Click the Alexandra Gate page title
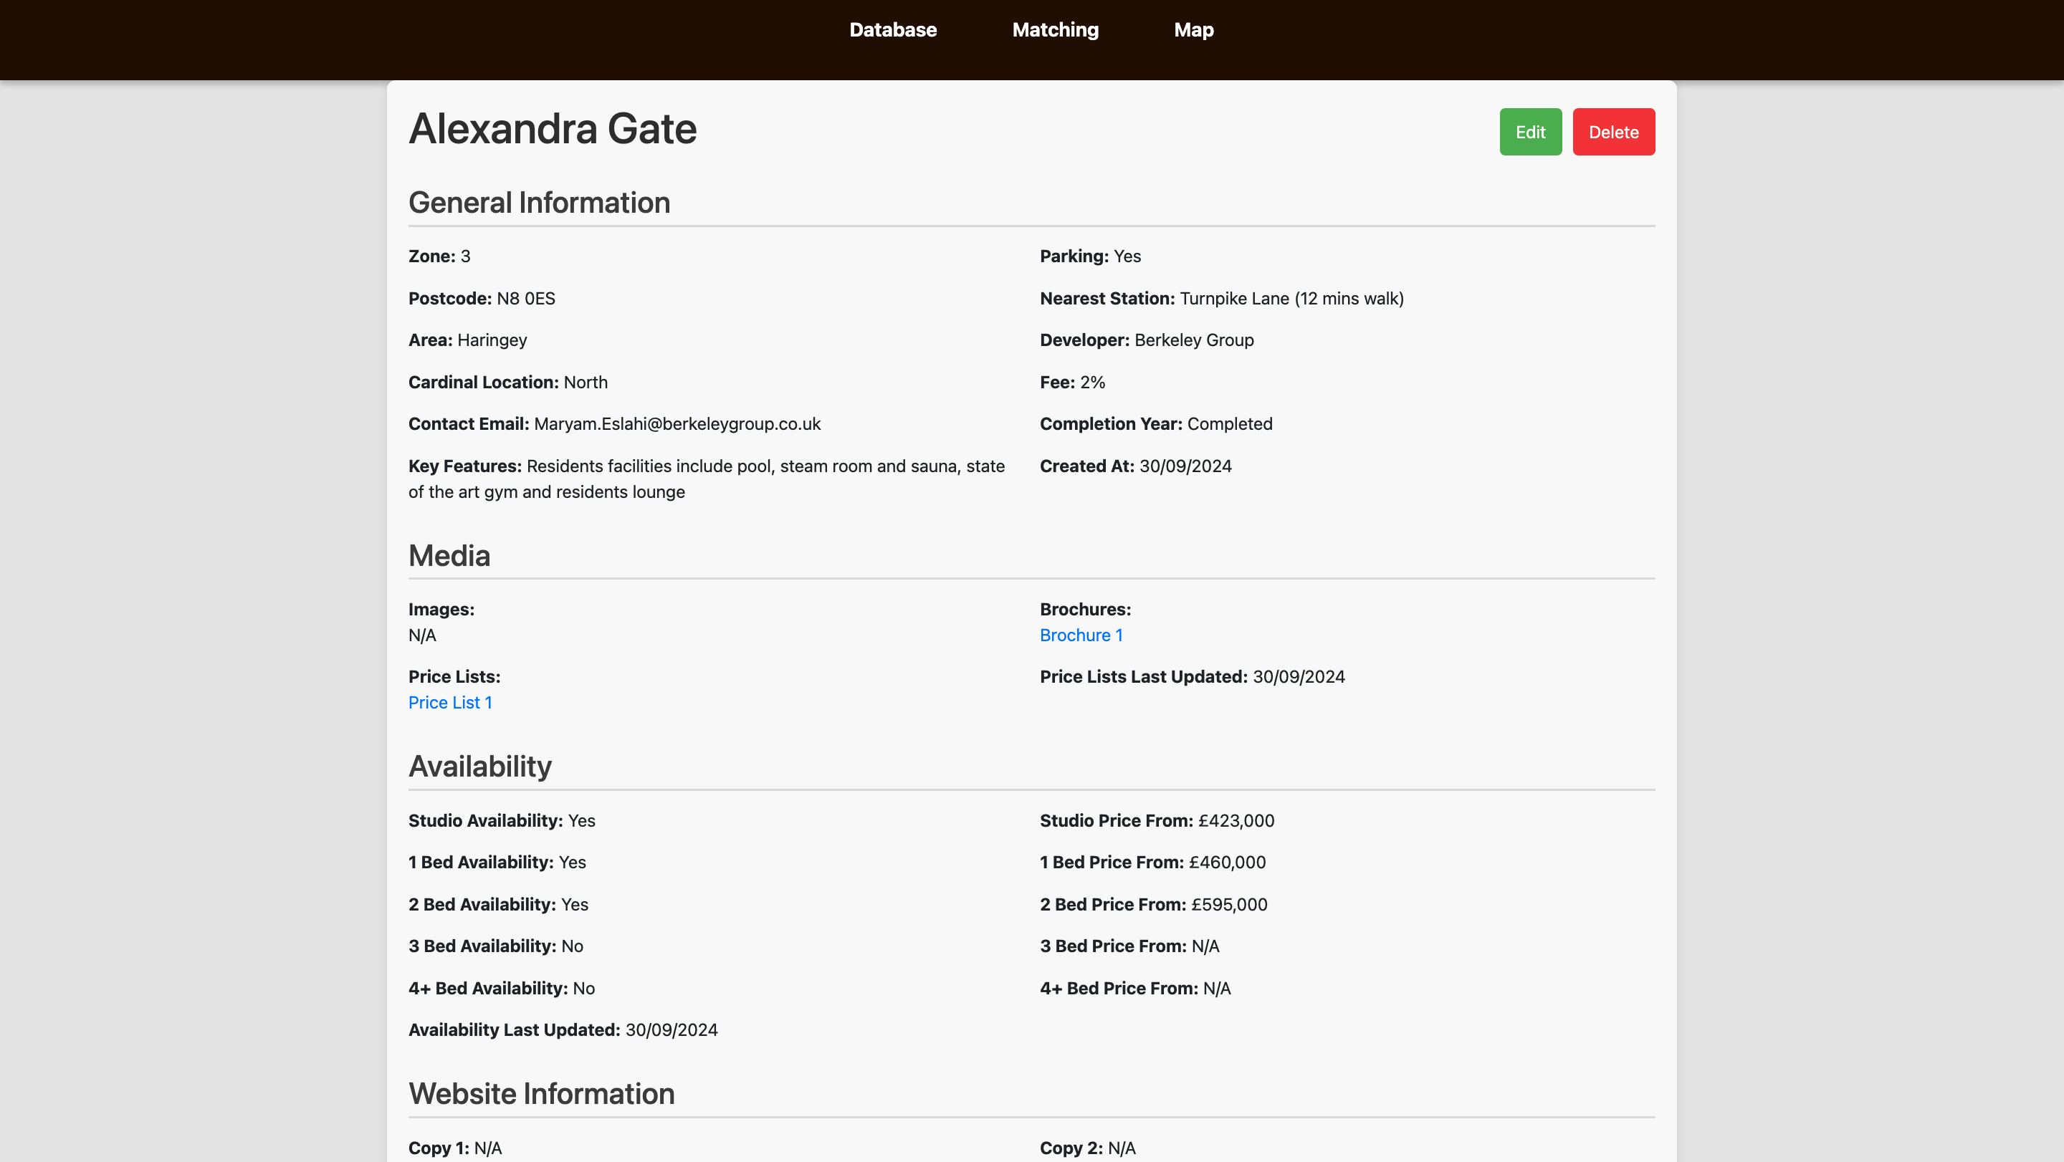 pyautogui.click(x=552, y=129)
